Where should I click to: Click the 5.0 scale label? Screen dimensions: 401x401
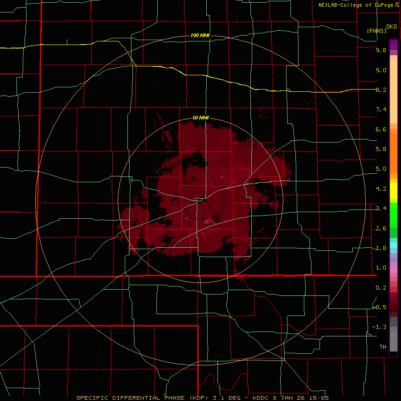[x=381, y=169]
